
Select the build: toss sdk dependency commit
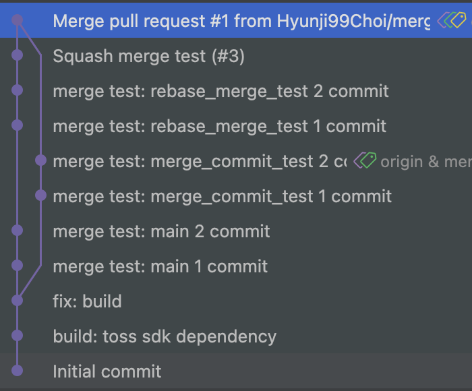(165, 336)
